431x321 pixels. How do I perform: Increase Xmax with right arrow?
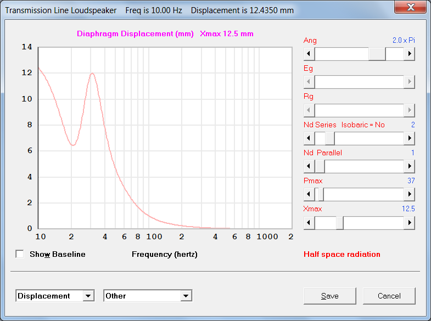[x=409, y=222]
